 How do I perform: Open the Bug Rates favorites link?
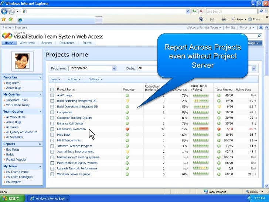(13, 83)
